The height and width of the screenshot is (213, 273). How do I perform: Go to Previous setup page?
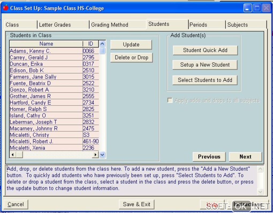pyautogui.click(x=209, y=157)
